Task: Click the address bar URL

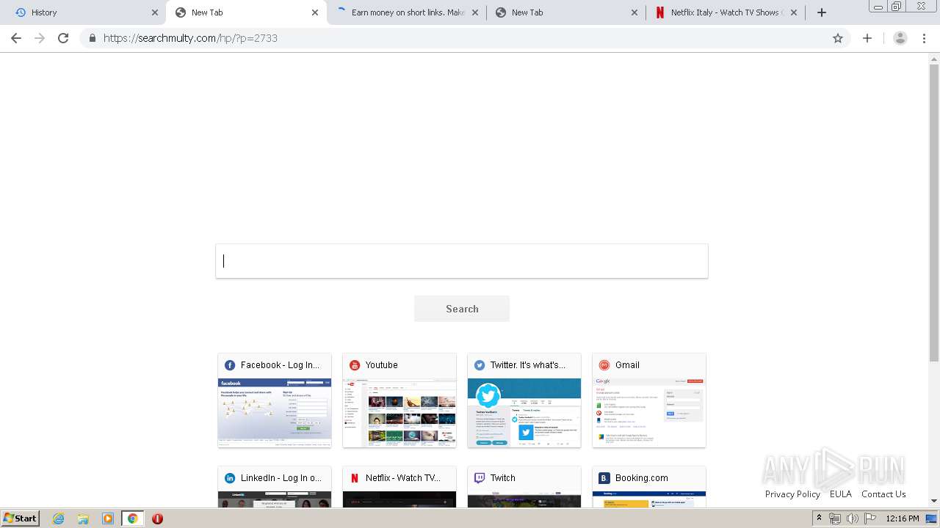Action: pyautogui.click(x=190, y=38)
